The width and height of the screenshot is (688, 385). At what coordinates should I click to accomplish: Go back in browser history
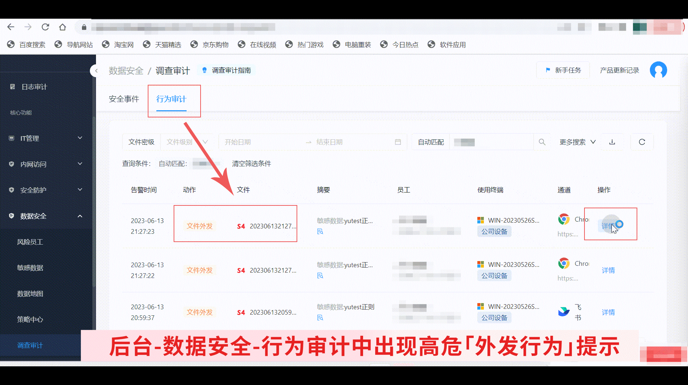(11, 27)
